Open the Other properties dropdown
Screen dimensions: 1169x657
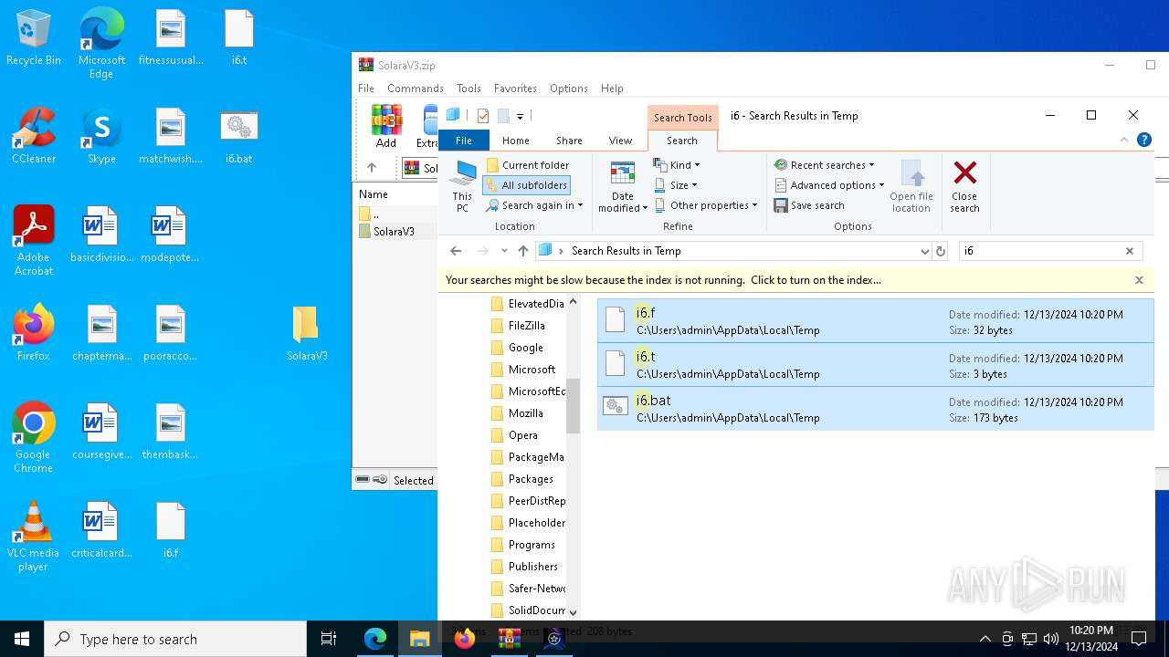[706, 205]
